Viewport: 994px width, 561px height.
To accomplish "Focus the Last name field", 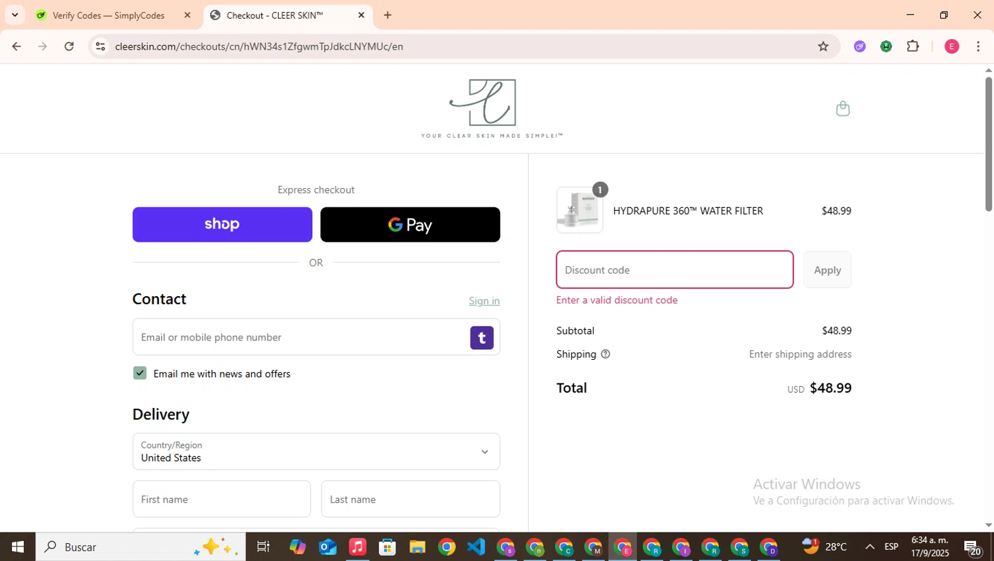I will pyautogui.click(x=410, y=499).
